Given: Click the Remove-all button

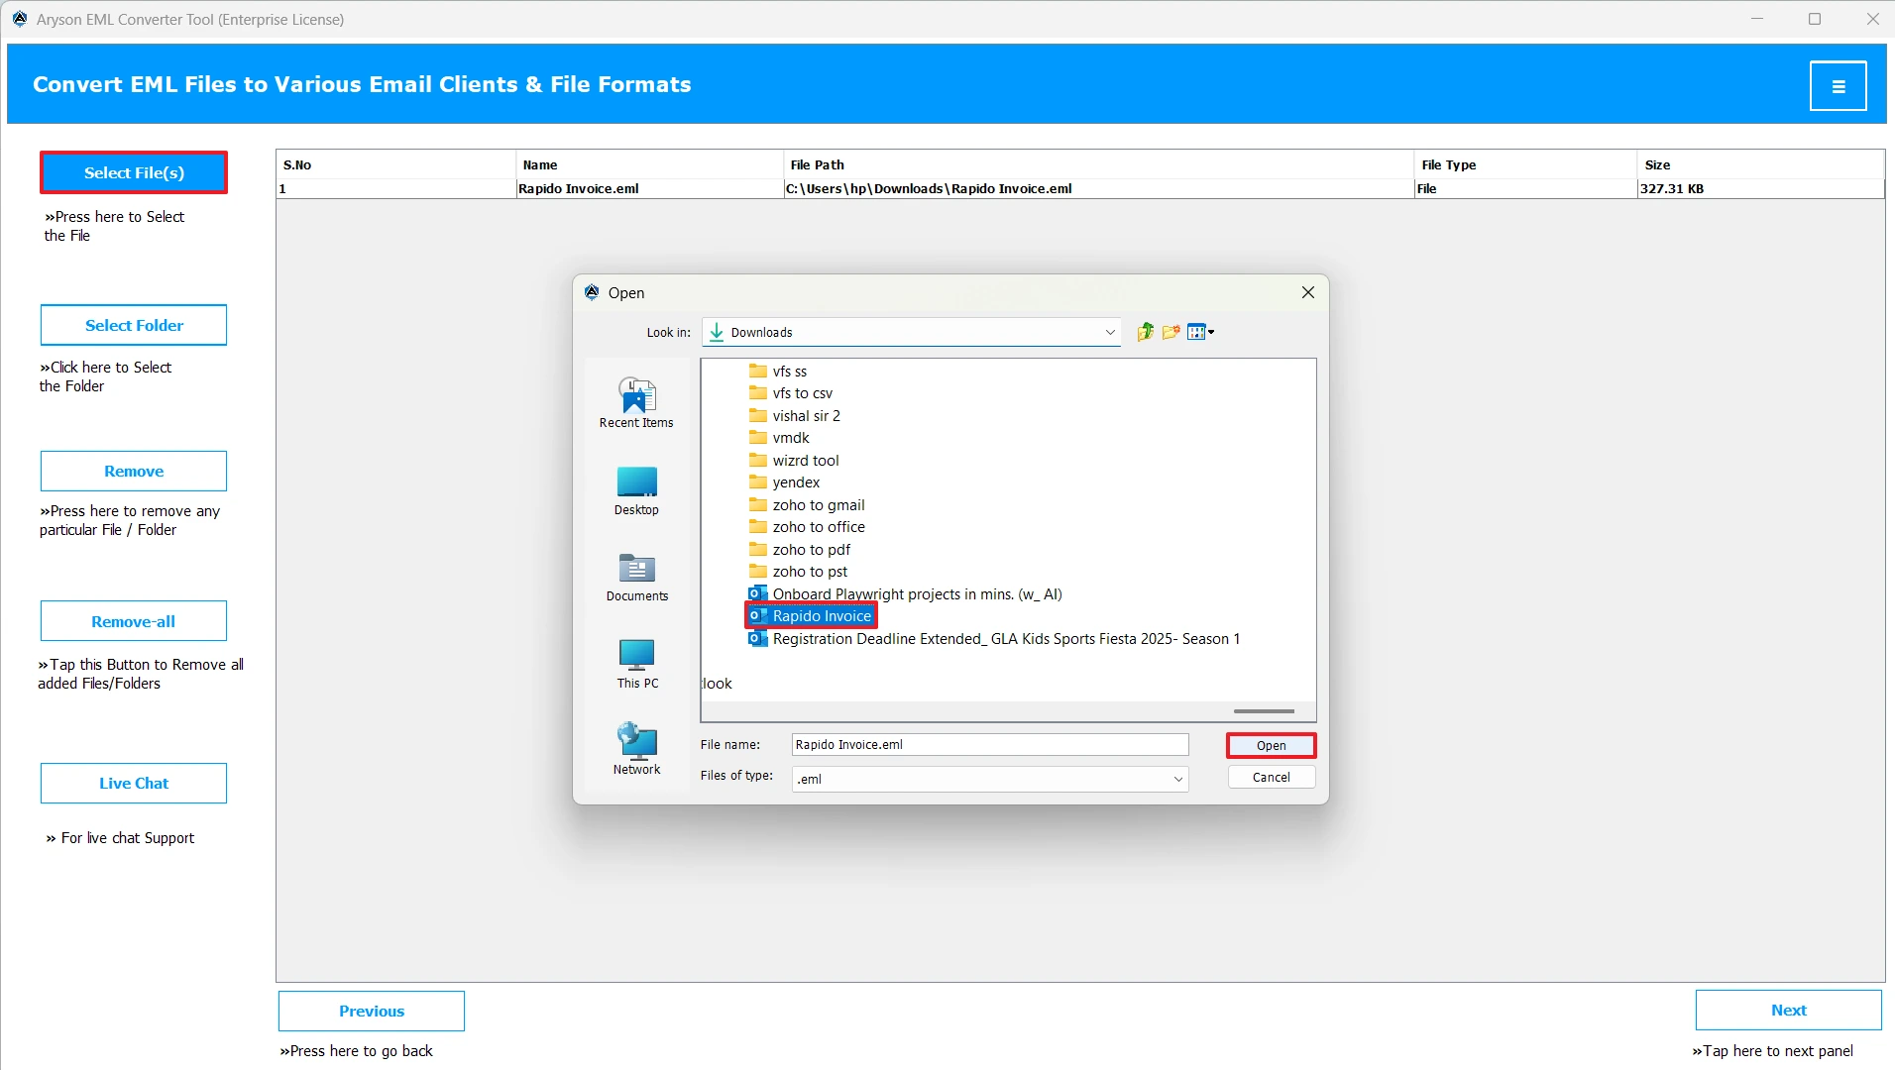Looking at the screenshot, I should click(x=134, y=621).
